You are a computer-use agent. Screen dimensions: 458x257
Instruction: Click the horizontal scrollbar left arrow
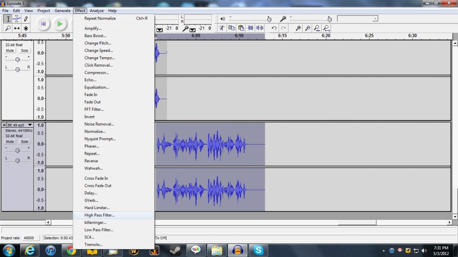point(48,222)
